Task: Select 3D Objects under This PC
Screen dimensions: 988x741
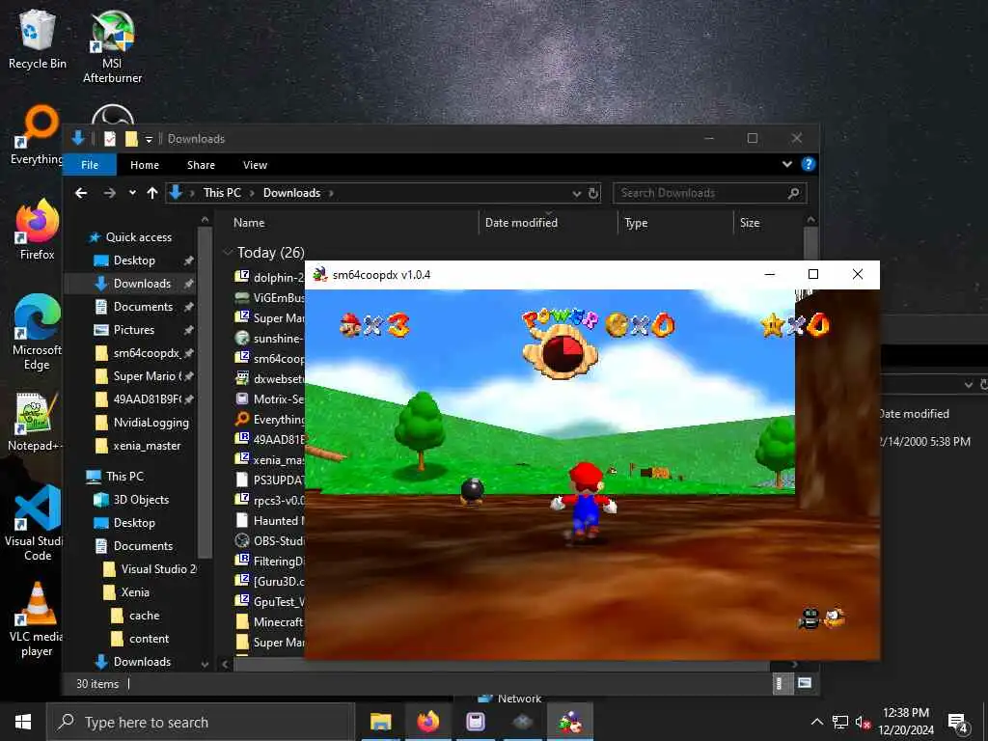Action: tap(141, 500)
